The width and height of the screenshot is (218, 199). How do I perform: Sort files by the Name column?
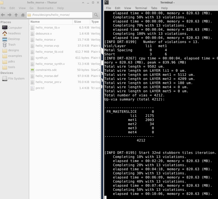click(x=35, y=22)
